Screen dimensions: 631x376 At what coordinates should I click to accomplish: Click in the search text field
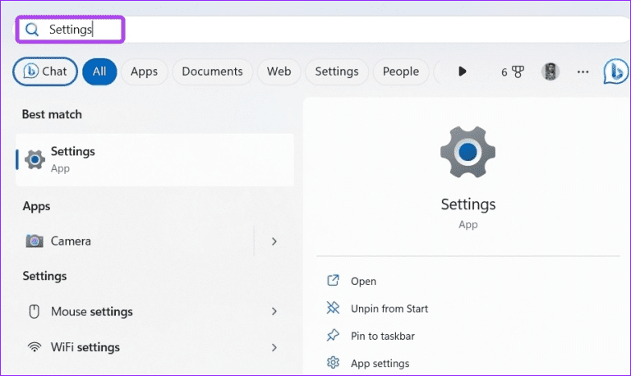coord(329,30)
